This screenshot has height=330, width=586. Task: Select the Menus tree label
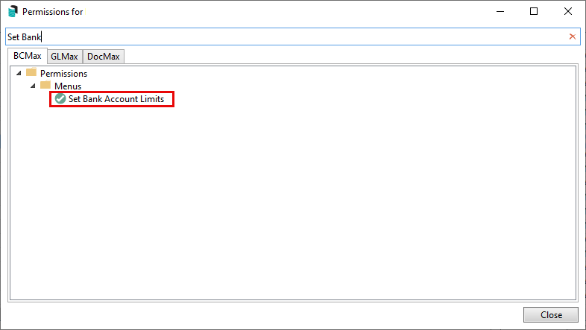[68, 86]
